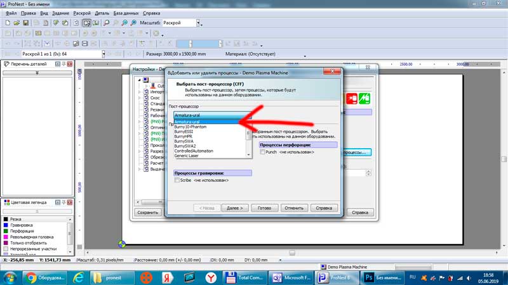The width and height of the screenshot is (508, 285).
Task: Click the red icon in settings dialog
Action: click(x=352, y=99)
